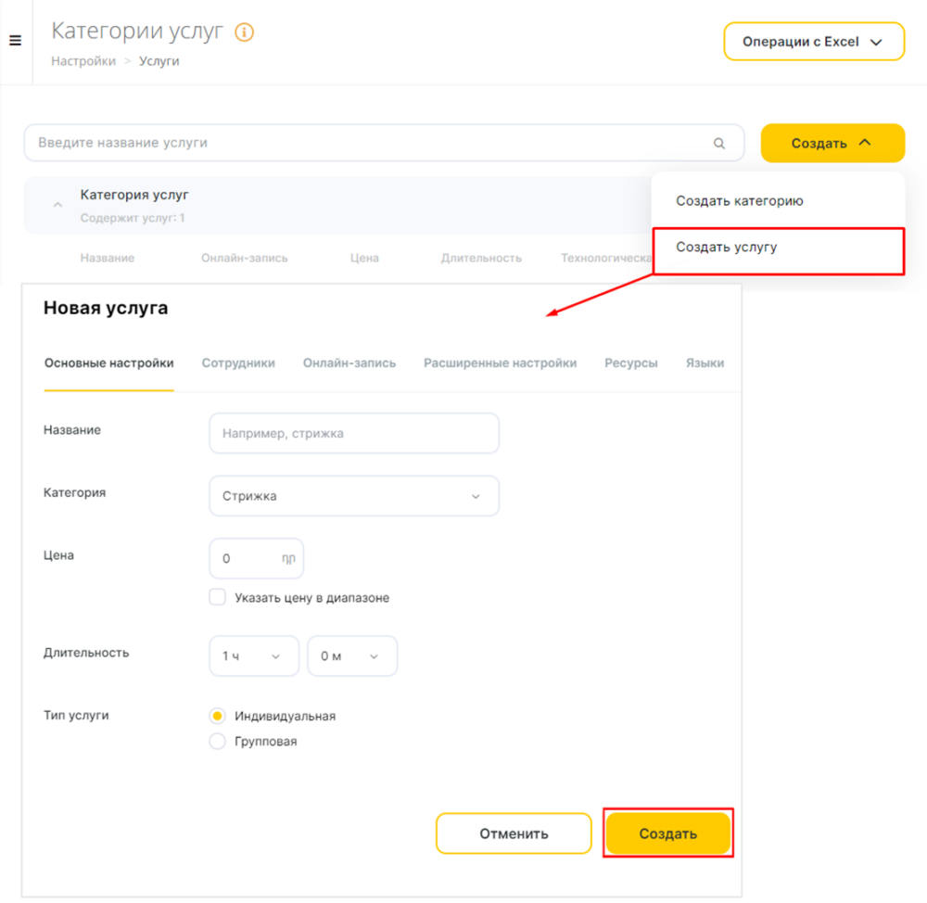Collapse the yellow Создать dropdown menu

tap(832, 143)
